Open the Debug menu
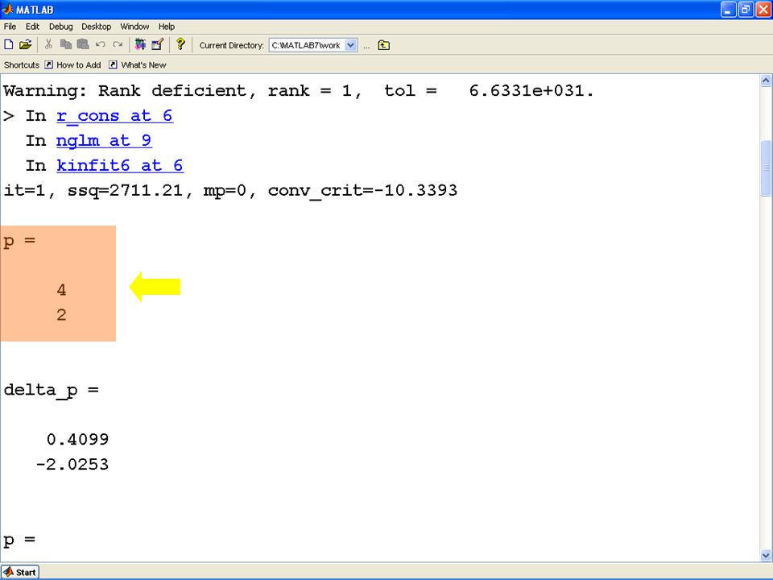Image resolution: width=773 pixels, height=580 pixels. [x=60, y=27]
